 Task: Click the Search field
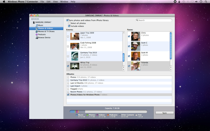click(x=154, y=20)
